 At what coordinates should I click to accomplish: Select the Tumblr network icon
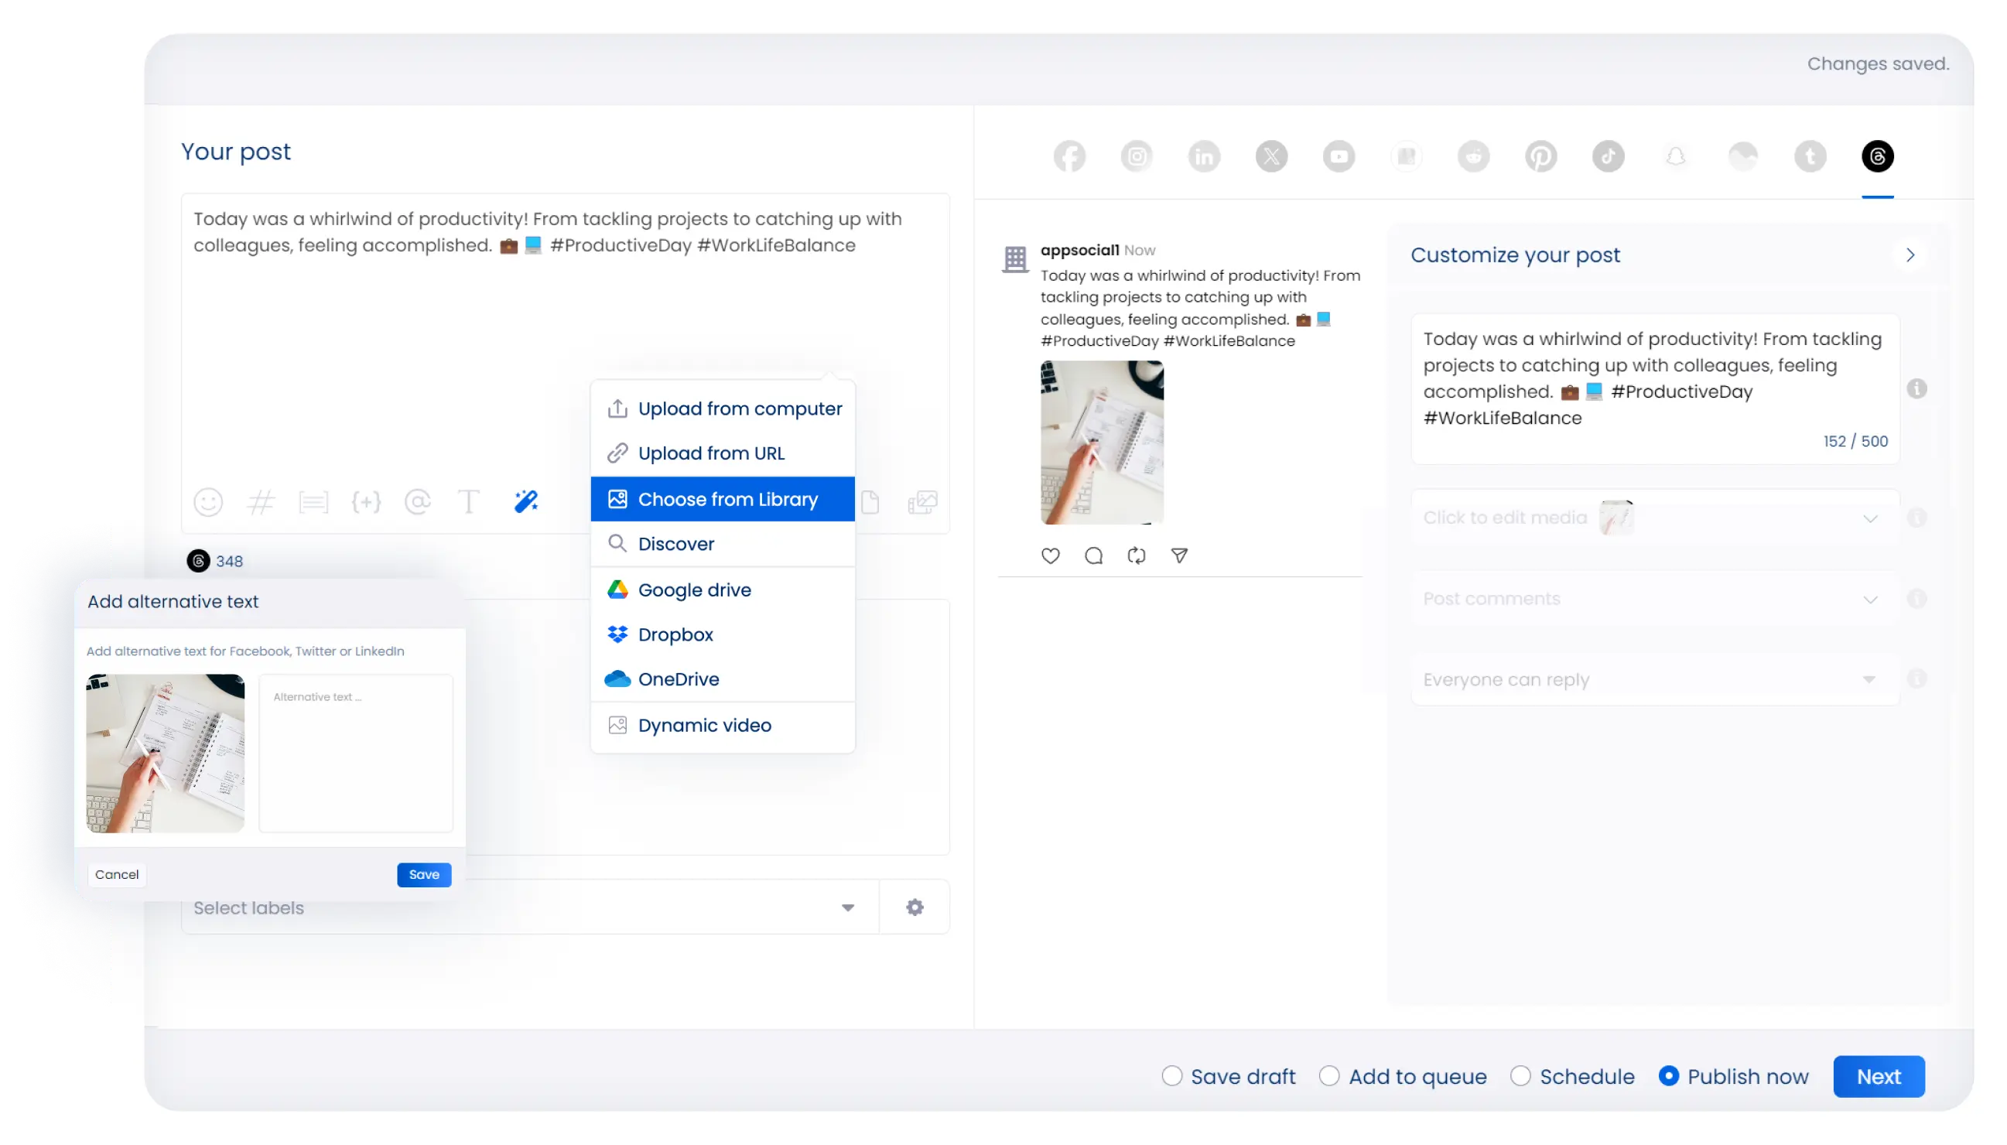click(1810, 156)
